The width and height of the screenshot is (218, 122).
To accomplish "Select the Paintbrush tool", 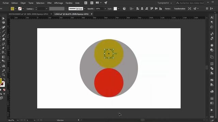I will [x=3, y=35].
